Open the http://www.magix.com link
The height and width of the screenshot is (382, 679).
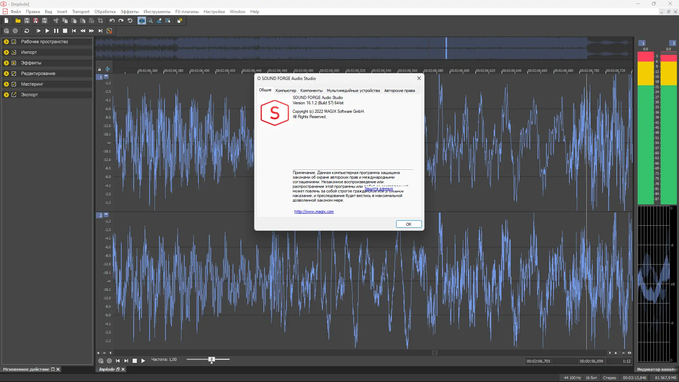tap(314, 212)
